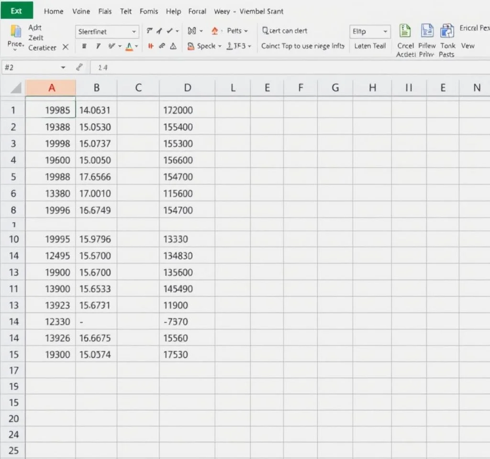This screenshot has height=459, width=490.
Task: Select the column B header
Action: [x=96, y=87]
